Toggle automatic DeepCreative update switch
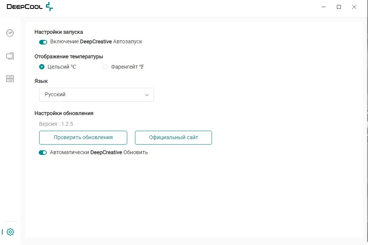This screenshot has height=245, width=368. pyautogui.click(x=43, y=153)
